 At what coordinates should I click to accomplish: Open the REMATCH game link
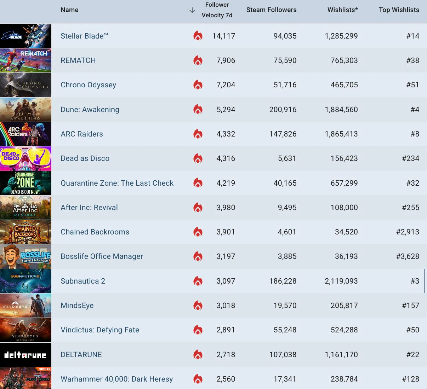tap(78, 60)
